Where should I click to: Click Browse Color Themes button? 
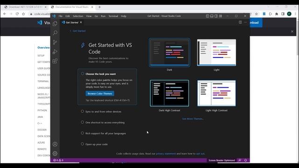click(x=100, y=93)
